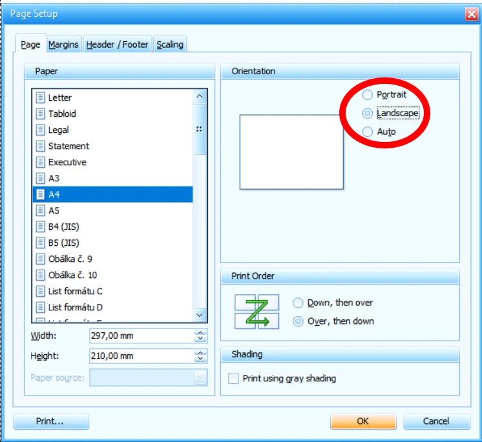Click the Print... button
Viewport: 482px width, 442px height.
[x=51, y=421]
